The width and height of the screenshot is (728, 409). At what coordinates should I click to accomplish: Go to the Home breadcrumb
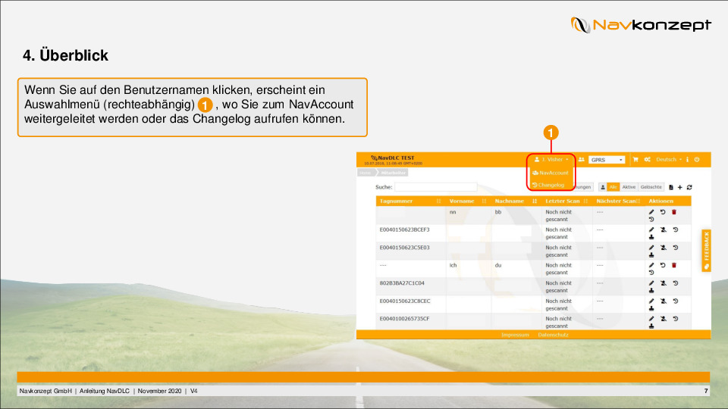(x=365, y=173)
